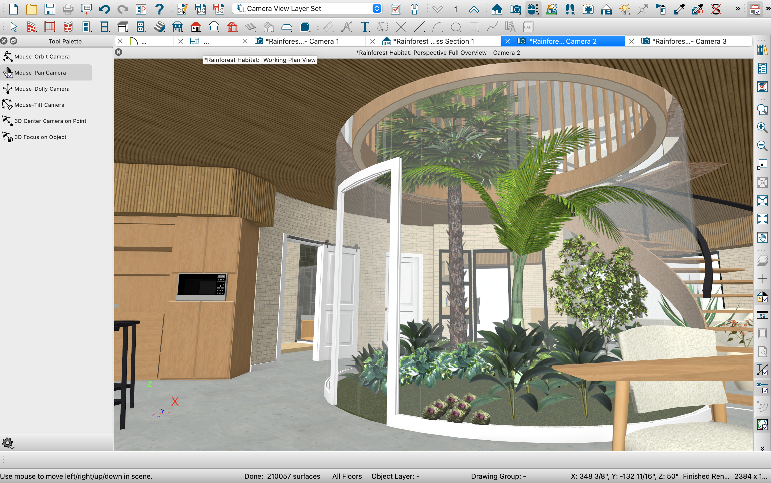771x483 pixels.
Task: Select the All Floors layer dropdown in status bar
Action: point(347,476)
